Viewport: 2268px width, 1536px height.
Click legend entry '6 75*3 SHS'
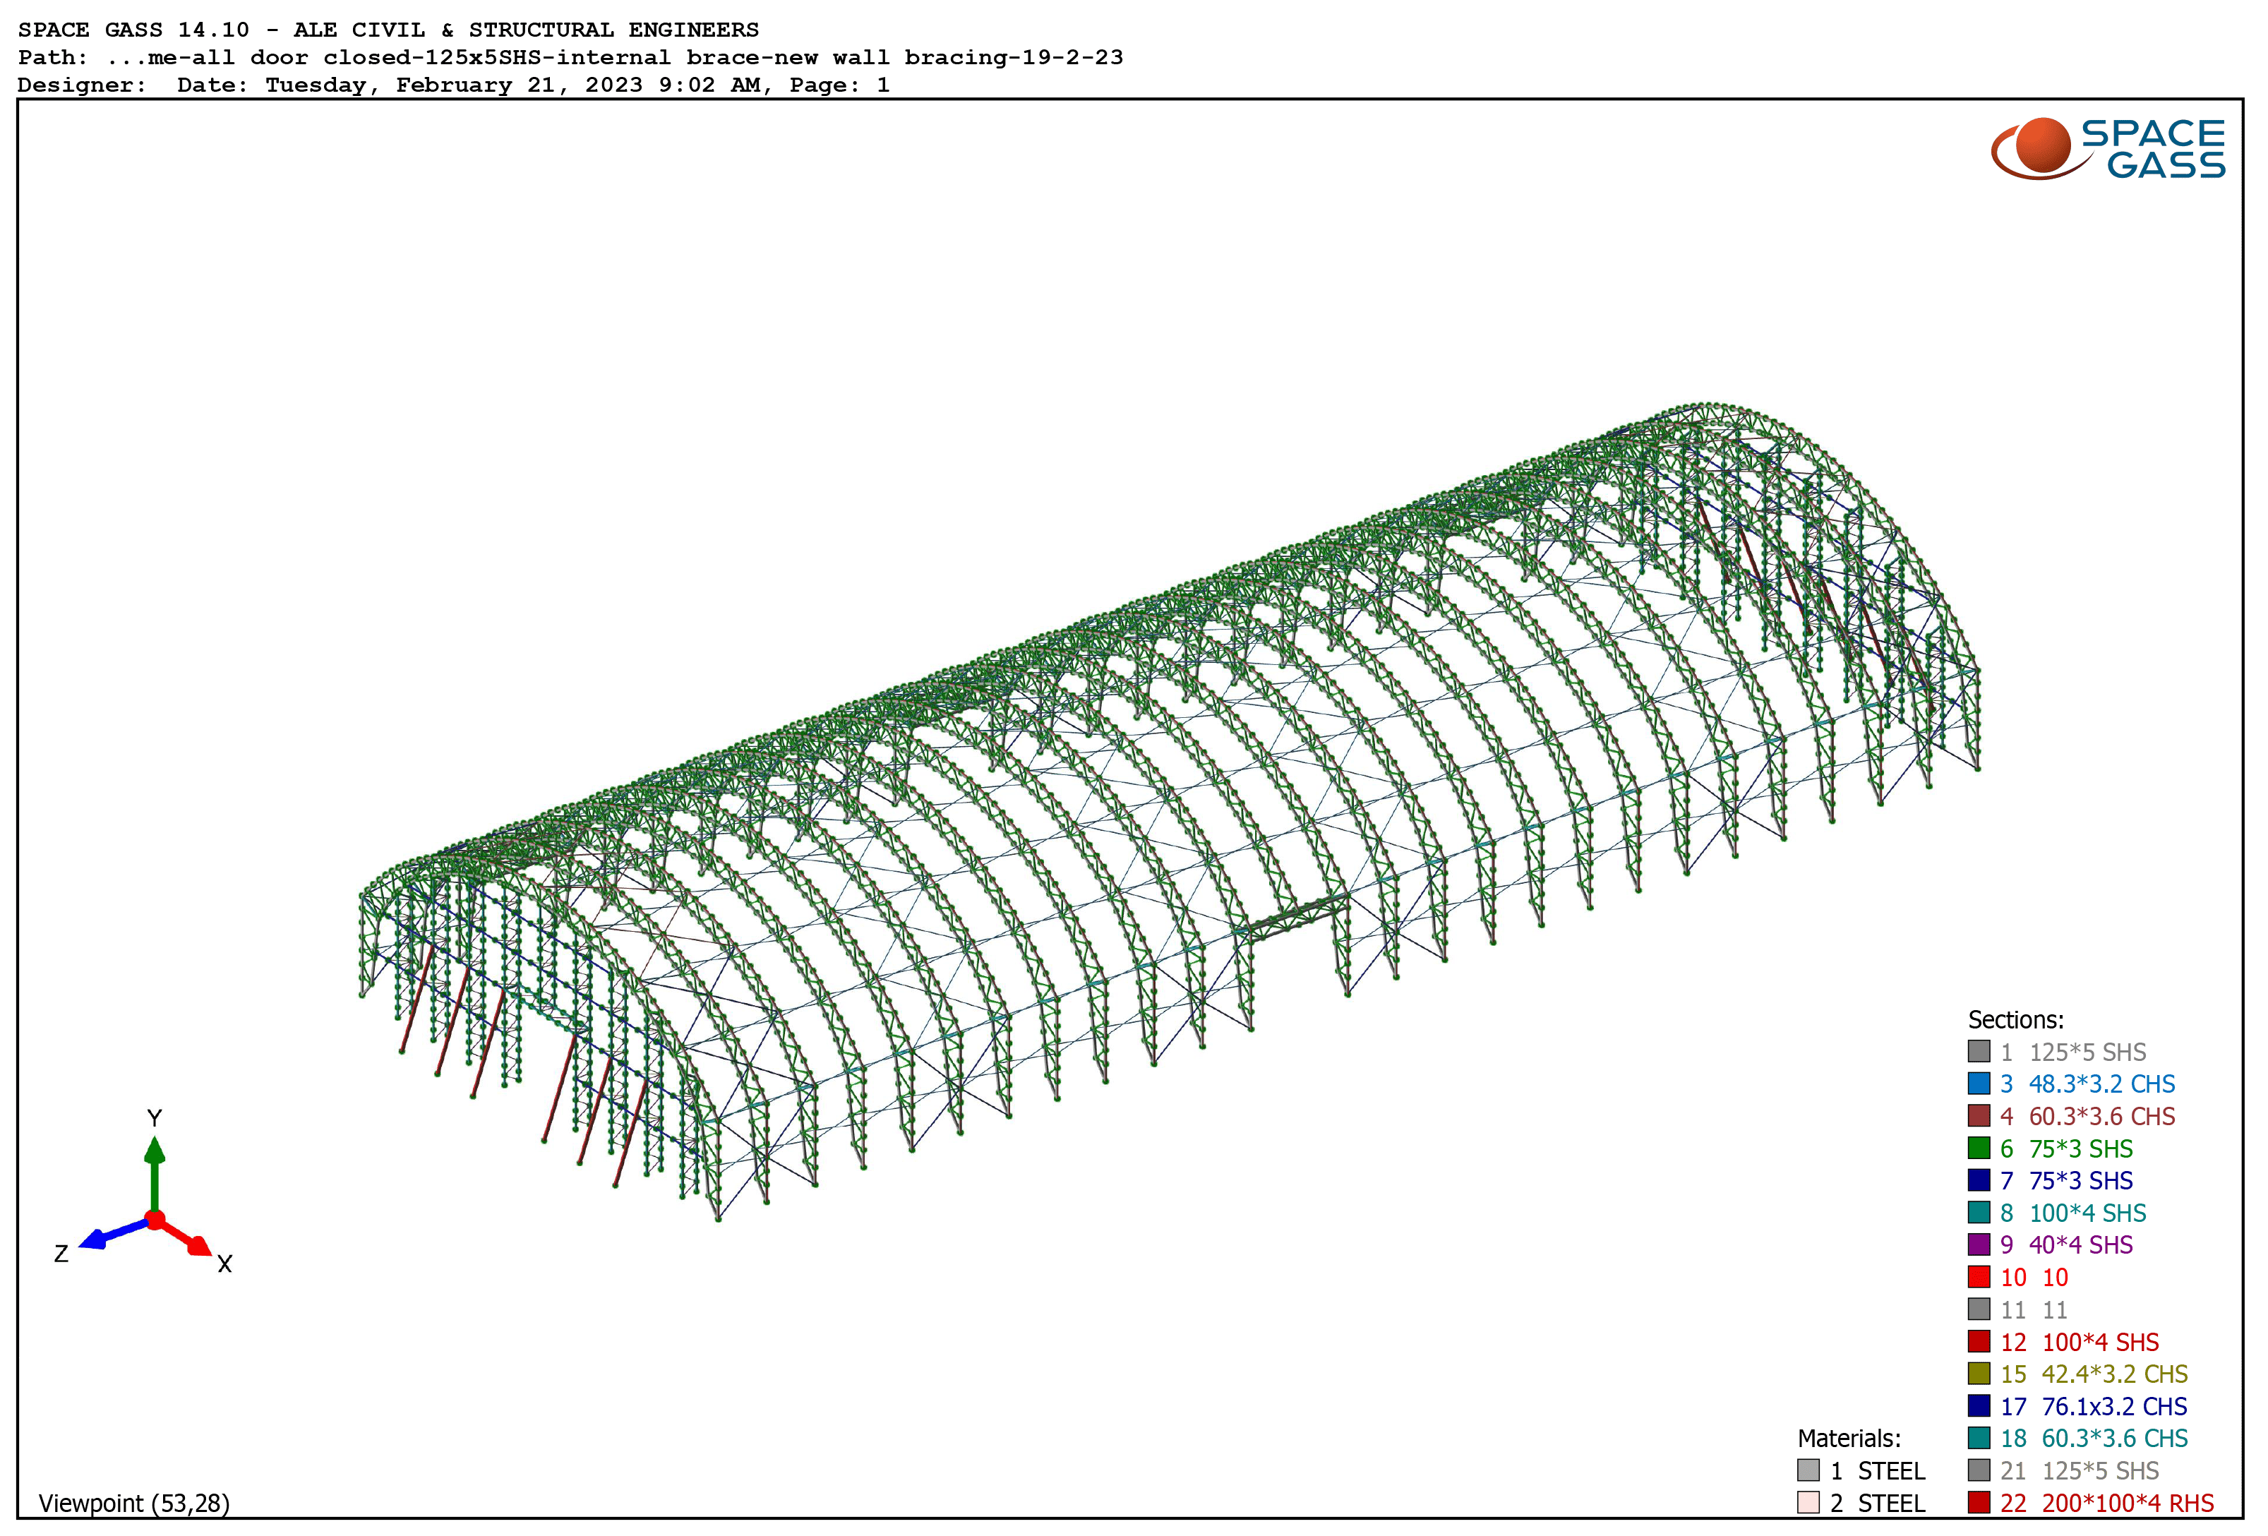(2066, 1148)
